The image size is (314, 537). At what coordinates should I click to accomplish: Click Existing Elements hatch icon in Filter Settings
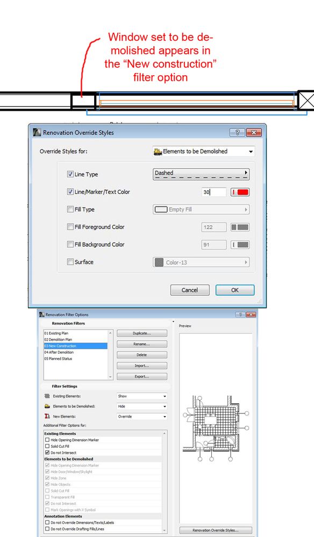(x=47, y=396)
